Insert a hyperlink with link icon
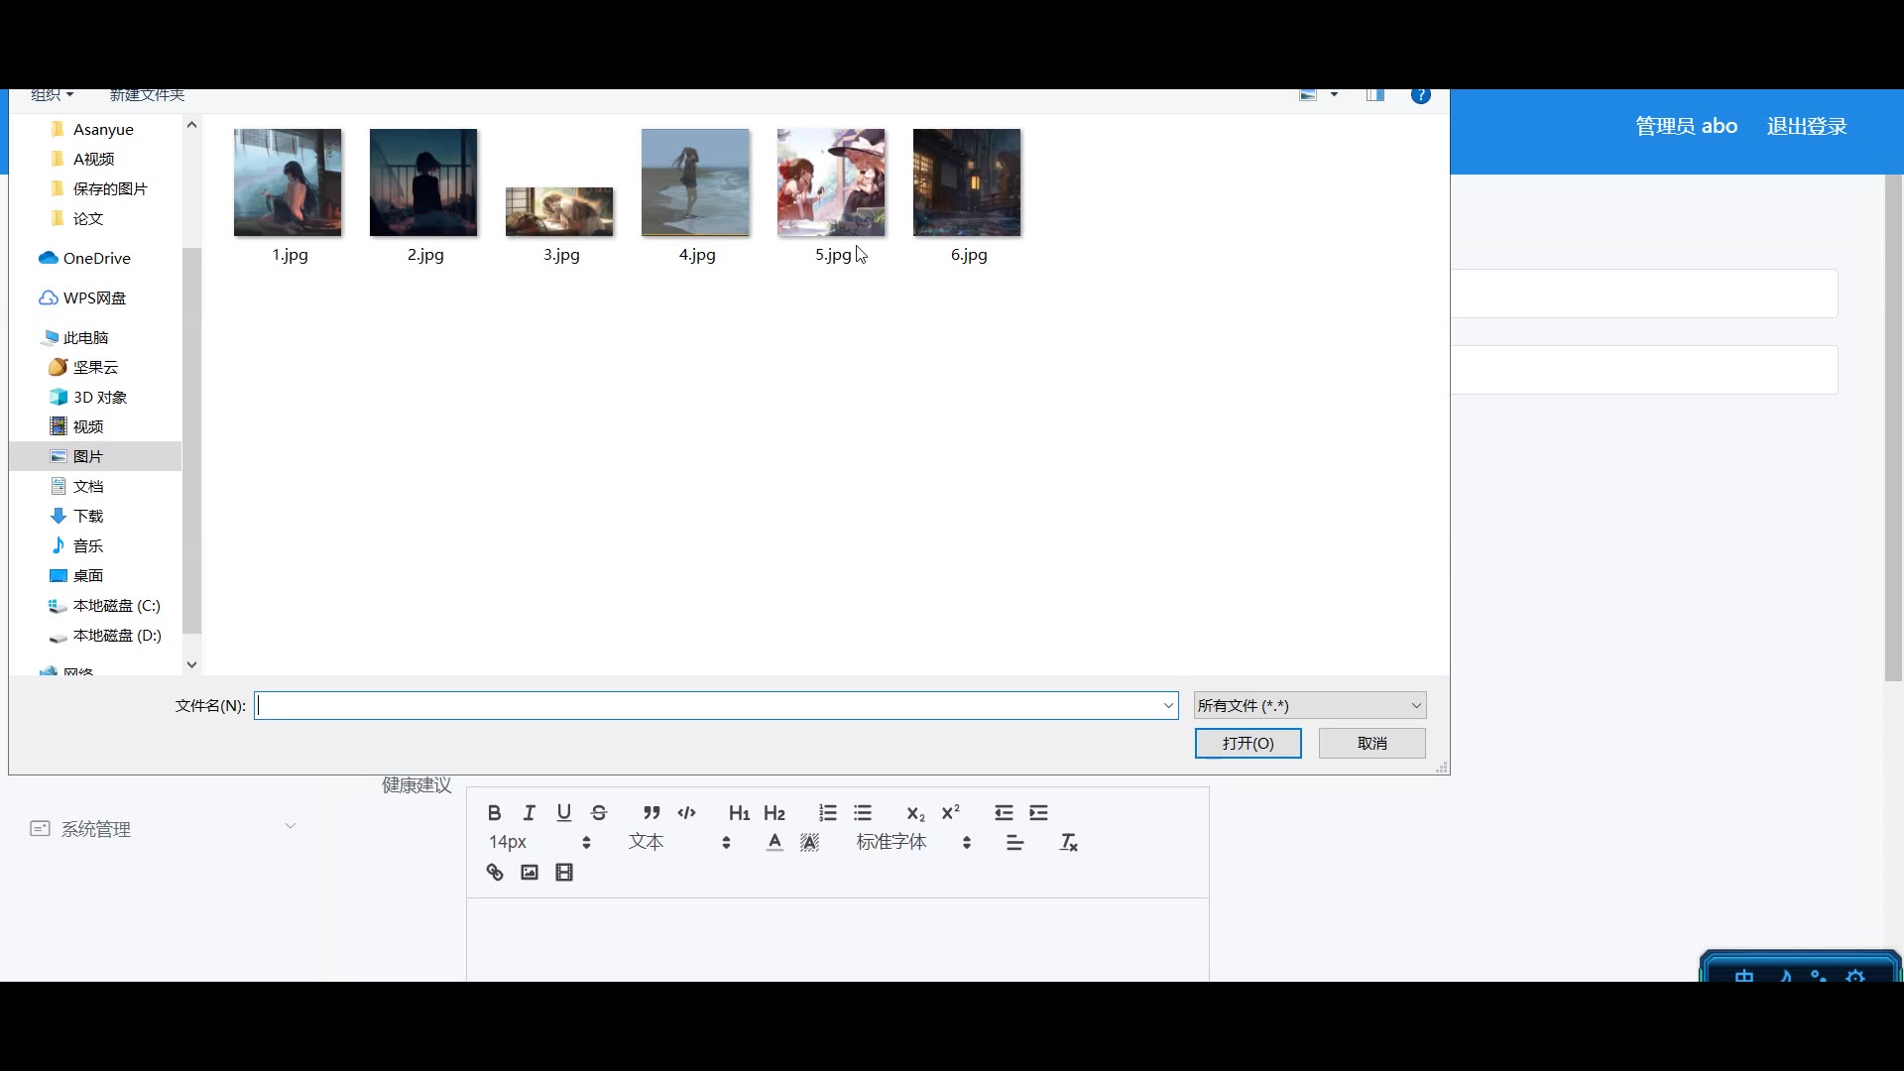Image resolution: width=1904 pixels, height=1071 pixels. coord(495,873)
